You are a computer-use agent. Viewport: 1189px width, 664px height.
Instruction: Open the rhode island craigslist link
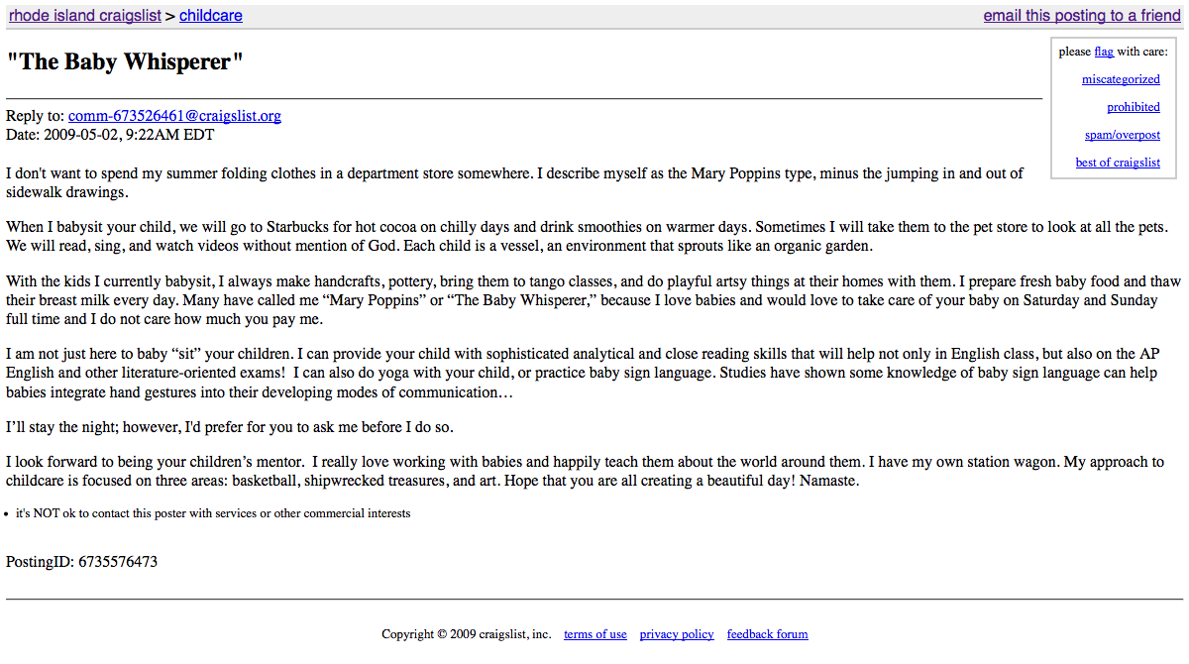pyautogui.click(x=85, y=16)
